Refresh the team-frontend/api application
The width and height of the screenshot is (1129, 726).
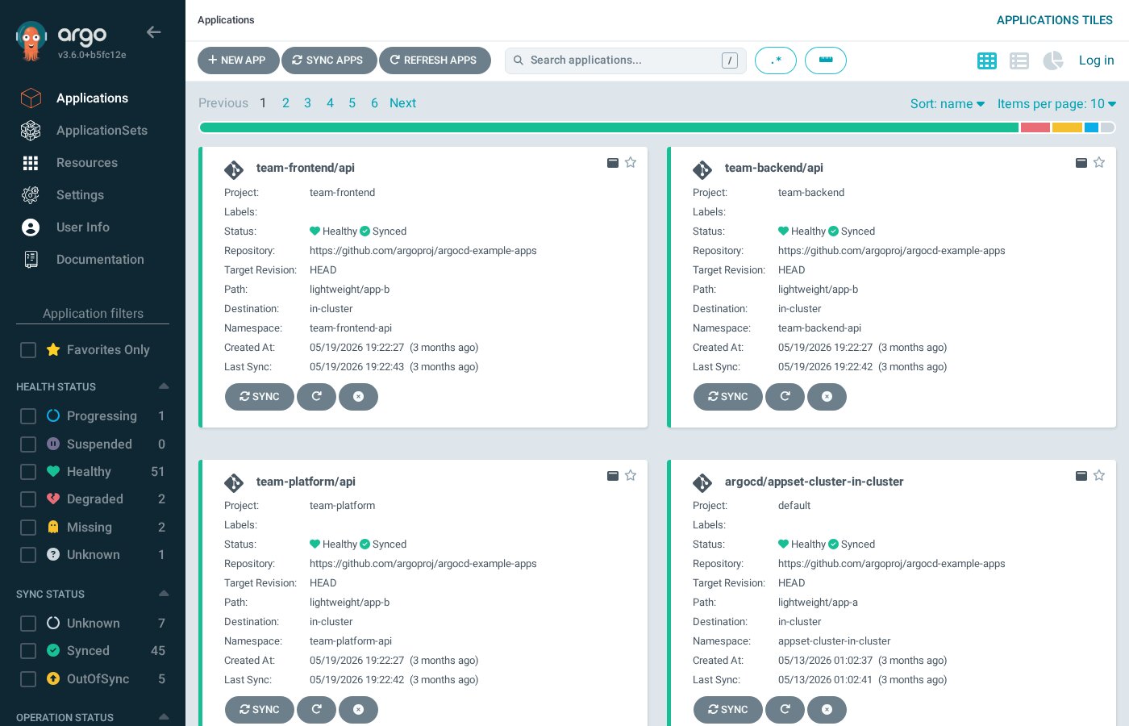point(317,397)
